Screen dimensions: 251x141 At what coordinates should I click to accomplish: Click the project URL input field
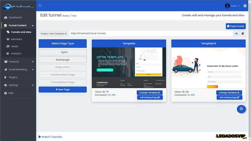coord(151,33)
